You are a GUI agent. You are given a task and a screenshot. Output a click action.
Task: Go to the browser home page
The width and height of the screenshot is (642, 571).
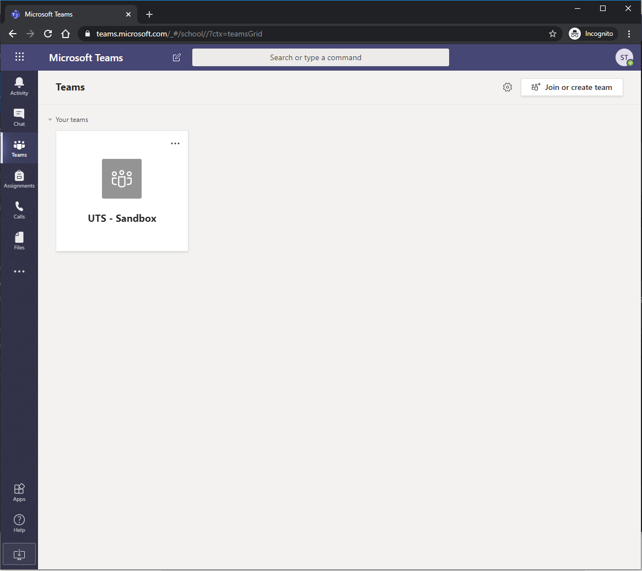66,34
